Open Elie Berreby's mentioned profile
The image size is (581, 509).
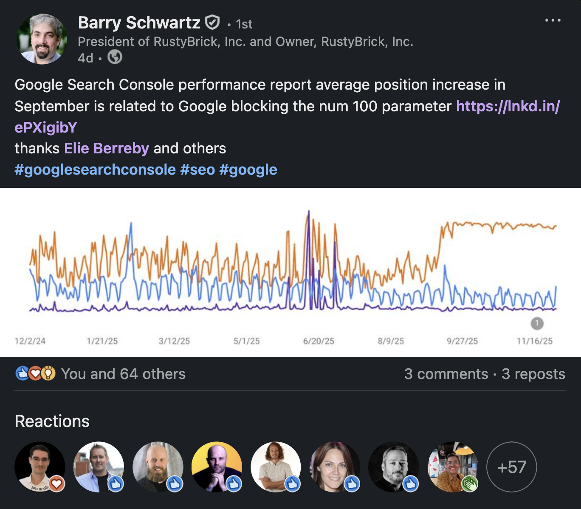(x=107, y=148)
